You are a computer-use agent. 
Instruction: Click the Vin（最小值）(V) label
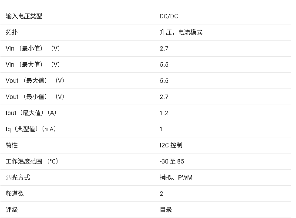pyautogui.click(x=33, y=48)
